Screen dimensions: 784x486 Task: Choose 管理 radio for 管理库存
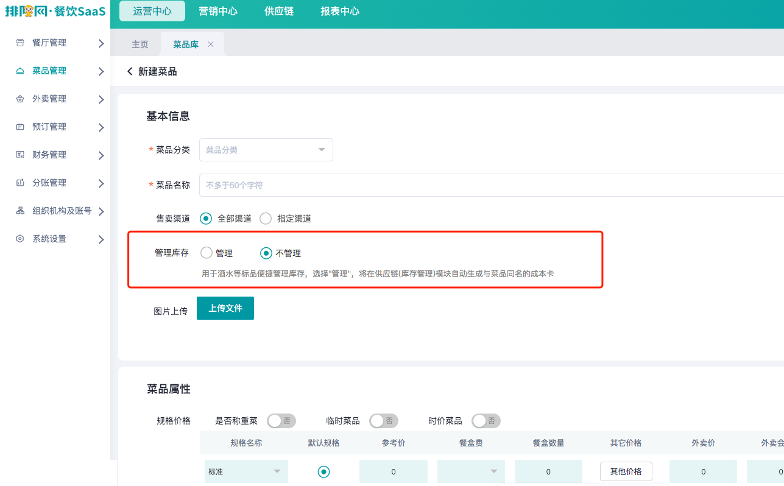pyautogui.click(x=207, y=253)
